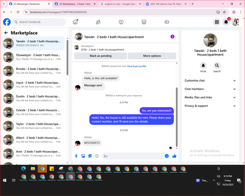Open Watch video icon
This screenshot has width=245, height=196.
click(121, 22)
